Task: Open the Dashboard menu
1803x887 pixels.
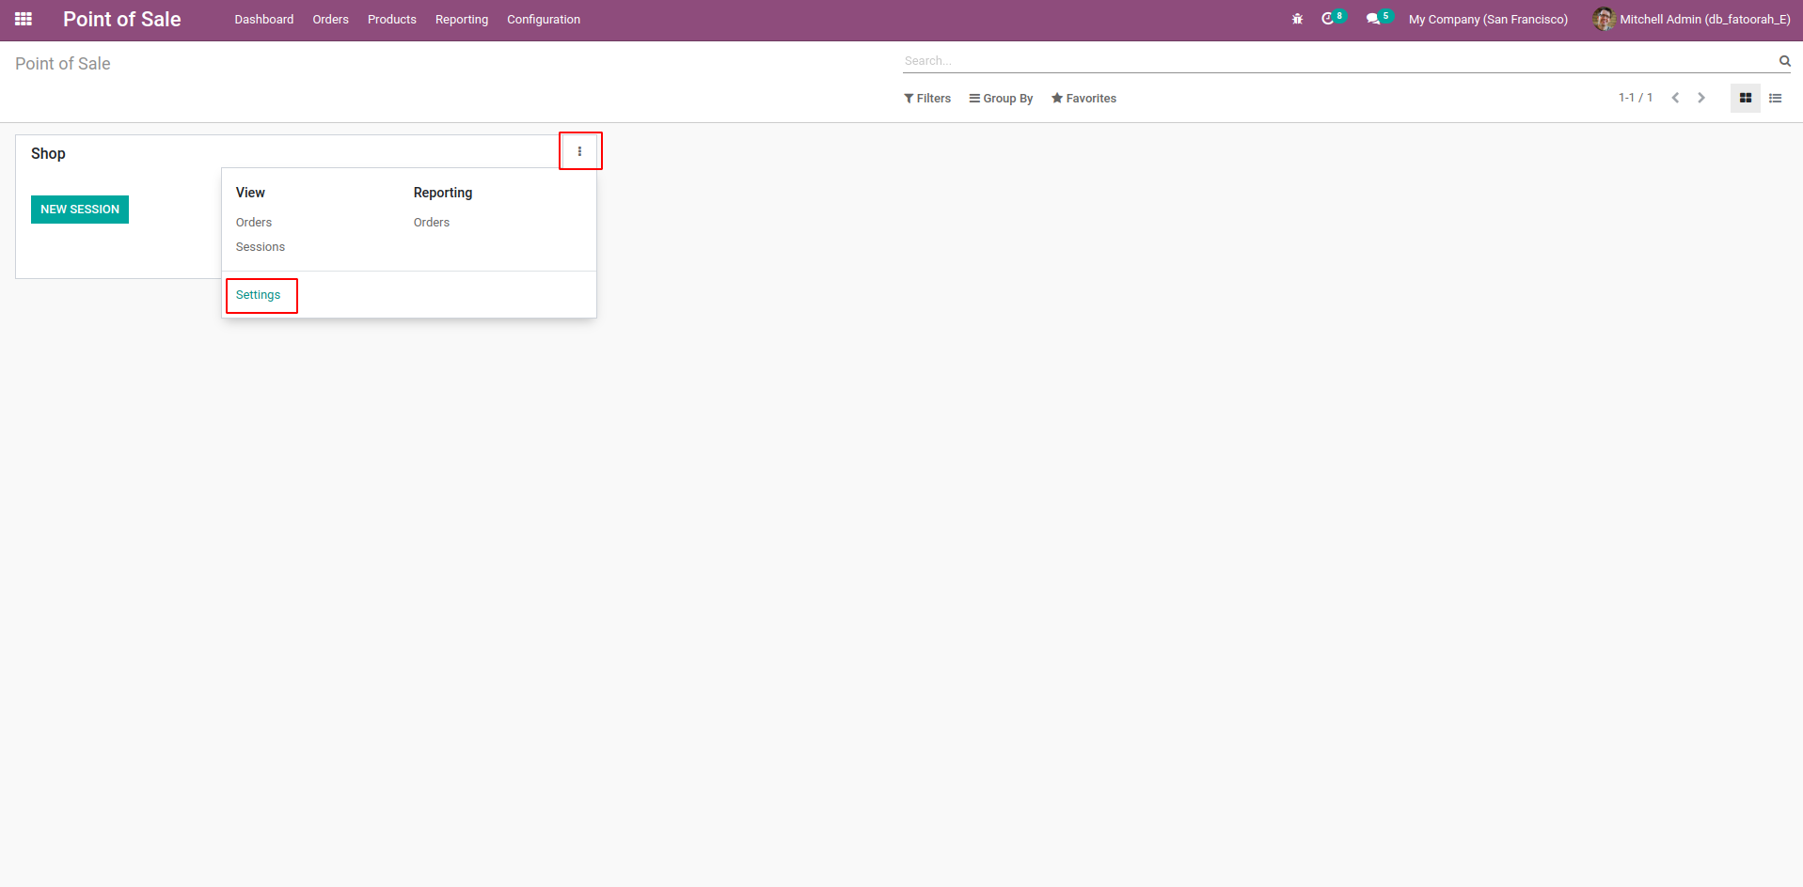Action: click(x=264, y=20)
